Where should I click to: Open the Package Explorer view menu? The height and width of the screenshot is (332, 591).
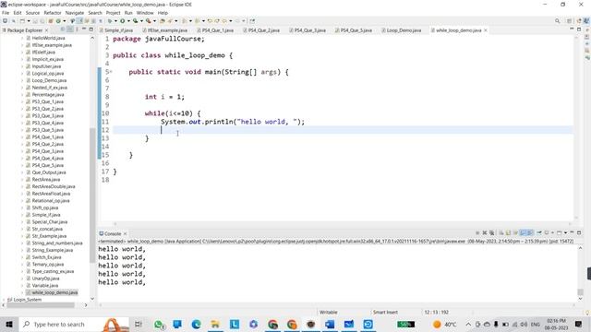pyautogui.click(x=77, y=30)
